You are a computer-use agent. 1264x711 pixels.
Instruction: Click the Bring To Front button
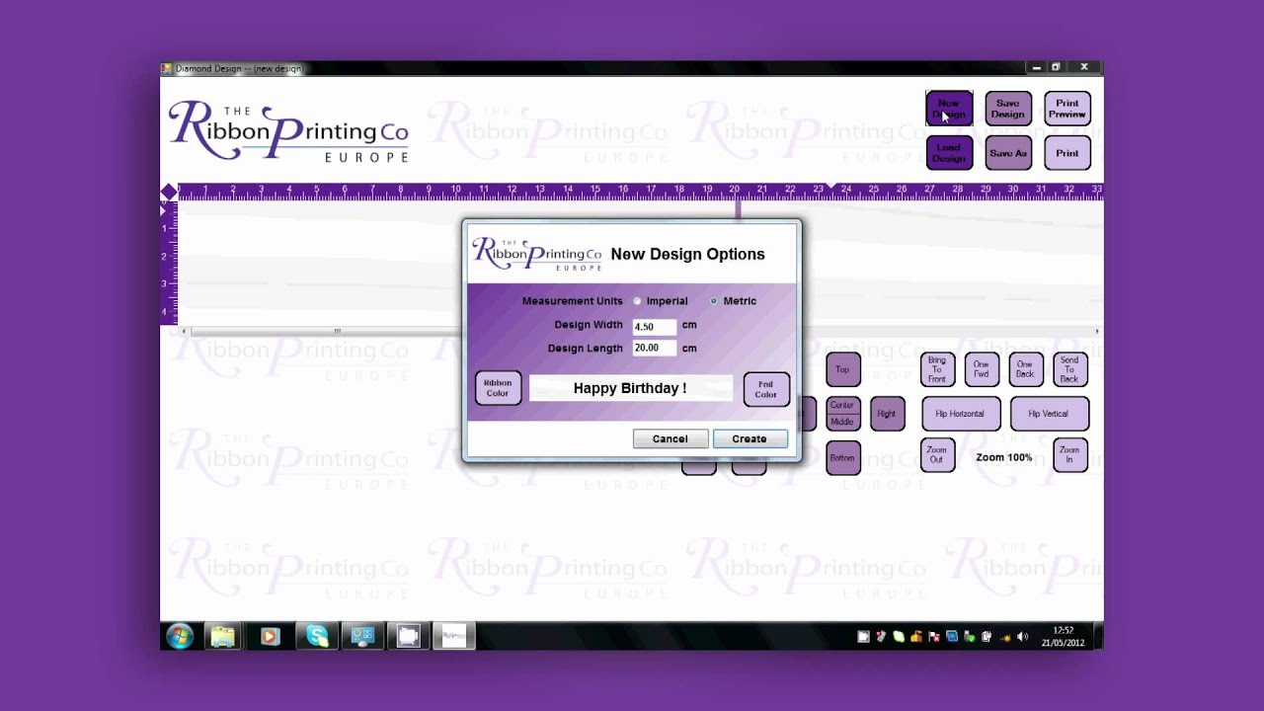point(937,369)
